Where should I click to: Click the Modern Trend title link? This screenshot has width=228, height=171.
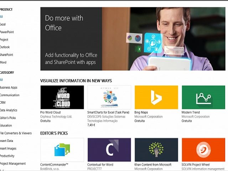[x=191, y=112]
